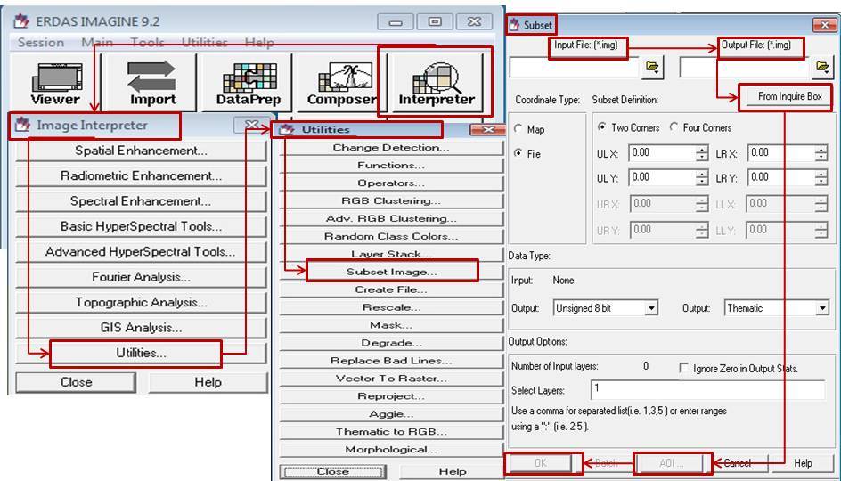841x481 pixels.
Task: Open Basic HyperSpectral Tools
Action: click(141, 226)
